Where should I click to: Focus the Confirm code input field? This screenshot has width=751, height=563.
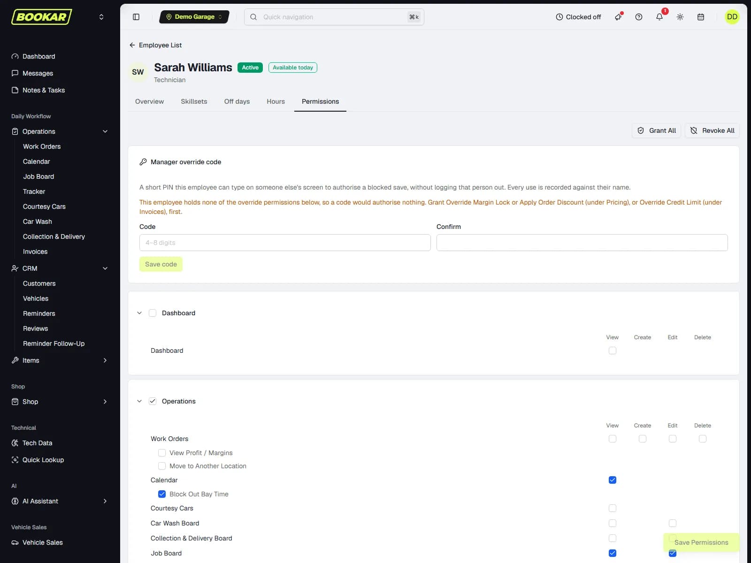point(582,243)
